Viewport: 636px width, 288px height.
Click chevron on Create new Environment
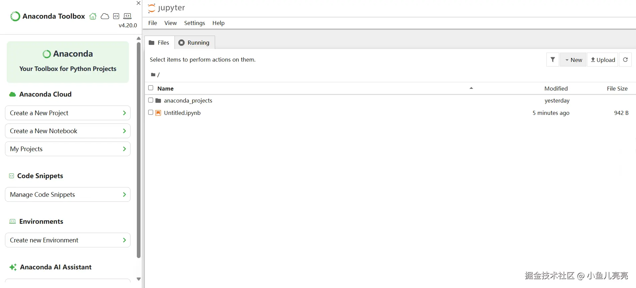(124, 240)
